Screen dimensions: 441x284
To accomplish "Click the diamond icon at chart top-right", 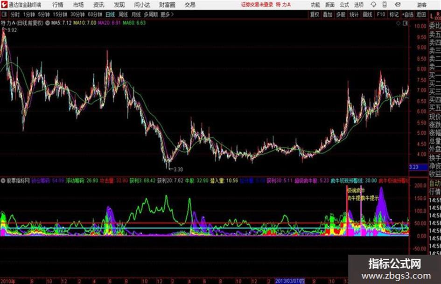I will tap(398, 23).
